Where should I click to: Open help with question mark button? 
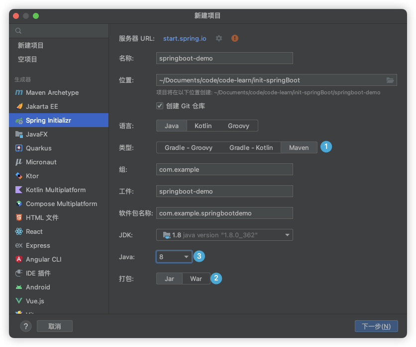point(26,326)
